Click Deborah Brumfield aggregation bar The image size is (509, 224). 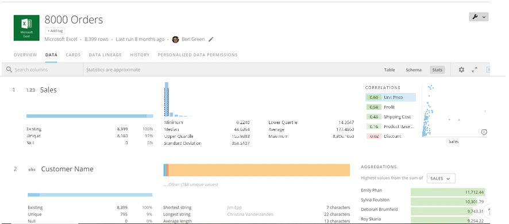click(x=442, y=211)
